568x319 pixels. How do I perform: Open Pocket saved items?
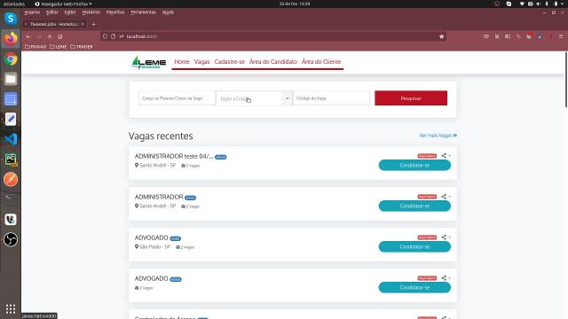click(x=486, y=36)
